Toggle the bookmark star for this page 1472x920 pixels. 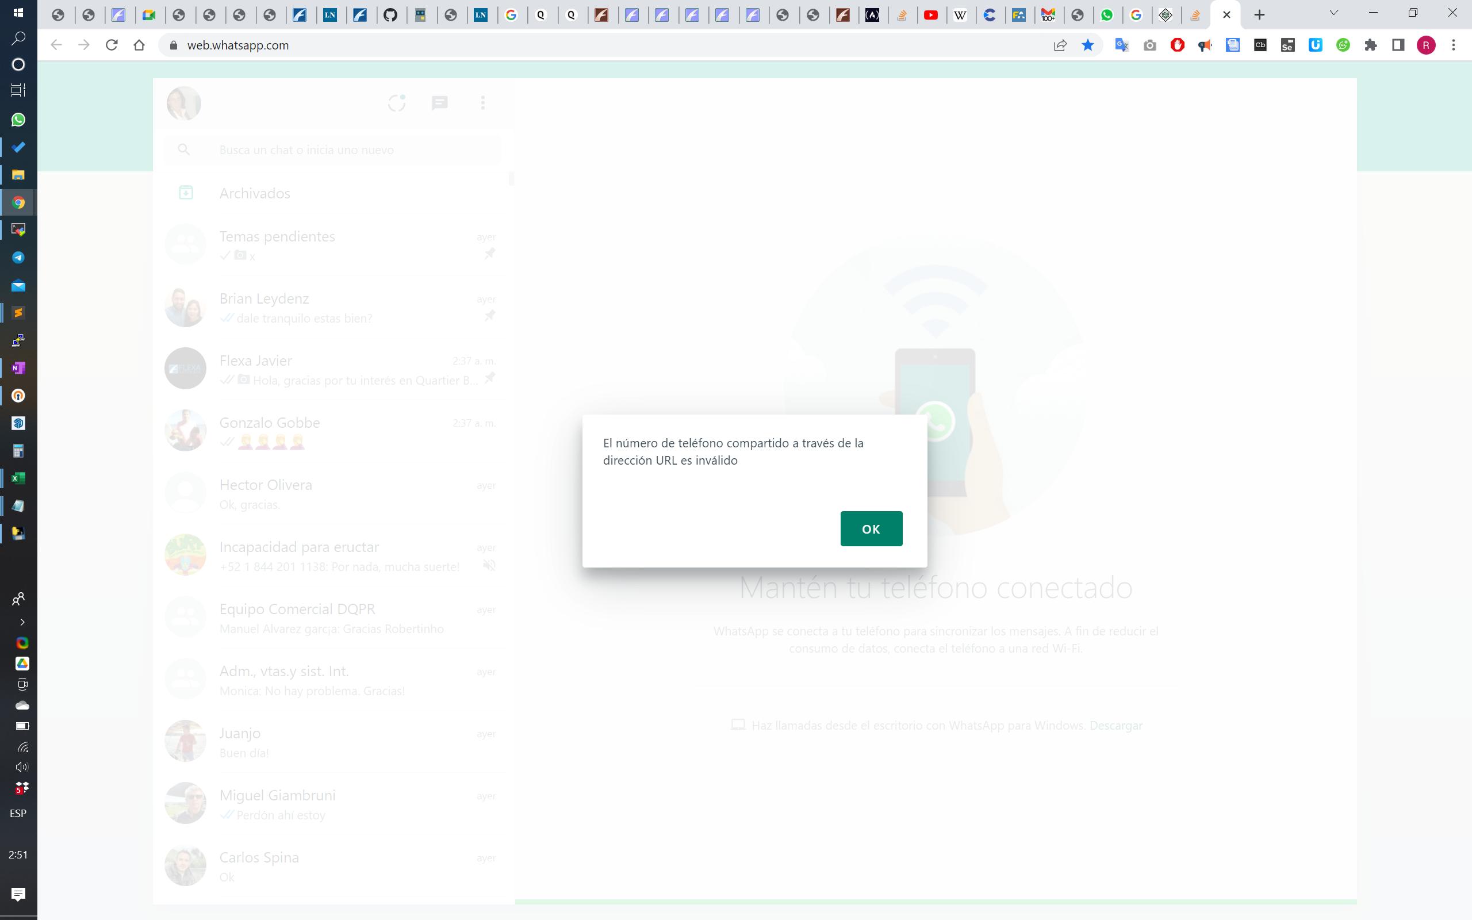pyautogui.click(x=1087, y=45)
